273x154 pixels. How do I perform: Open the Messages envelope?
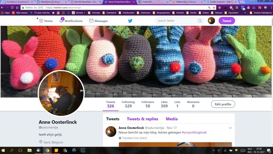click(91, 21)
